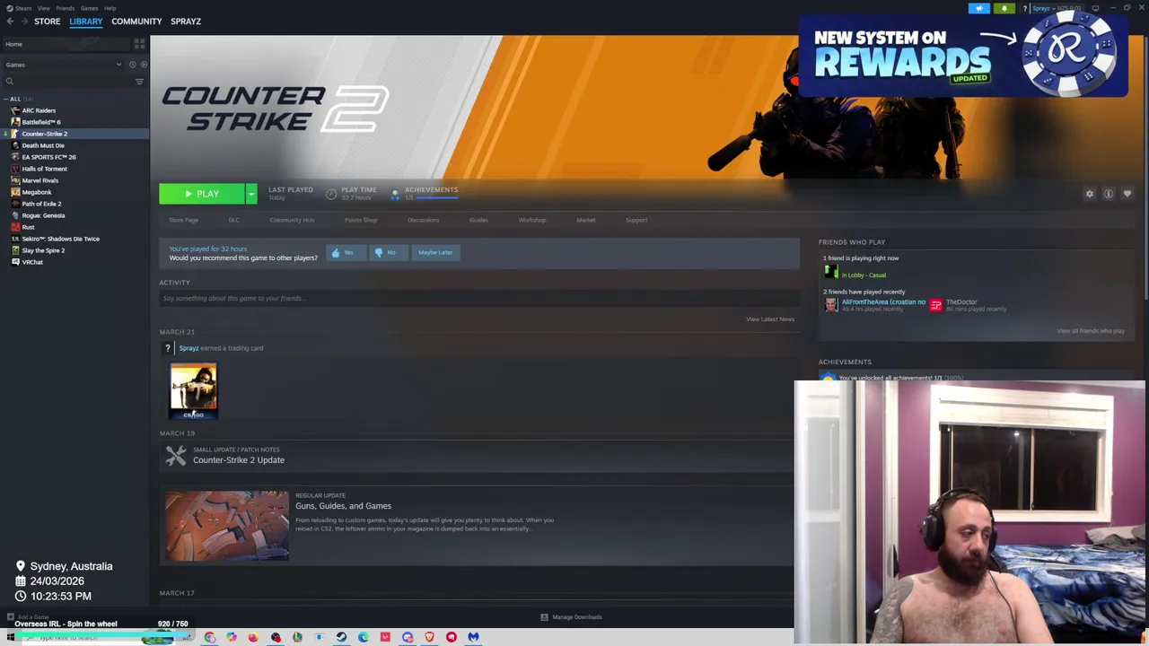Screen dimensions: 1149x646
Task: Select Path of Exile 2 in library
Action: pos(41,204)
